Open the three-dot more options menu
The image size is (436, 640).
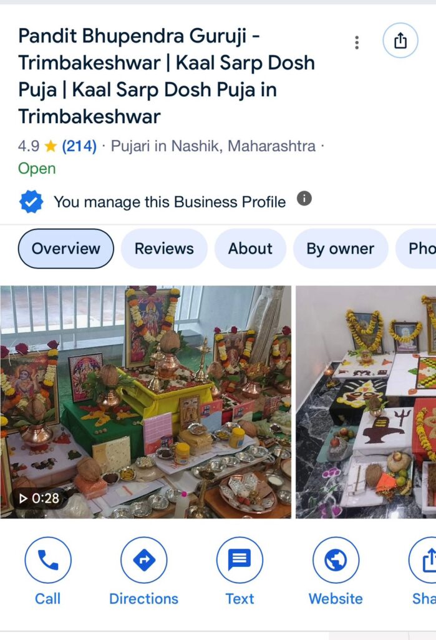(357, 42)
